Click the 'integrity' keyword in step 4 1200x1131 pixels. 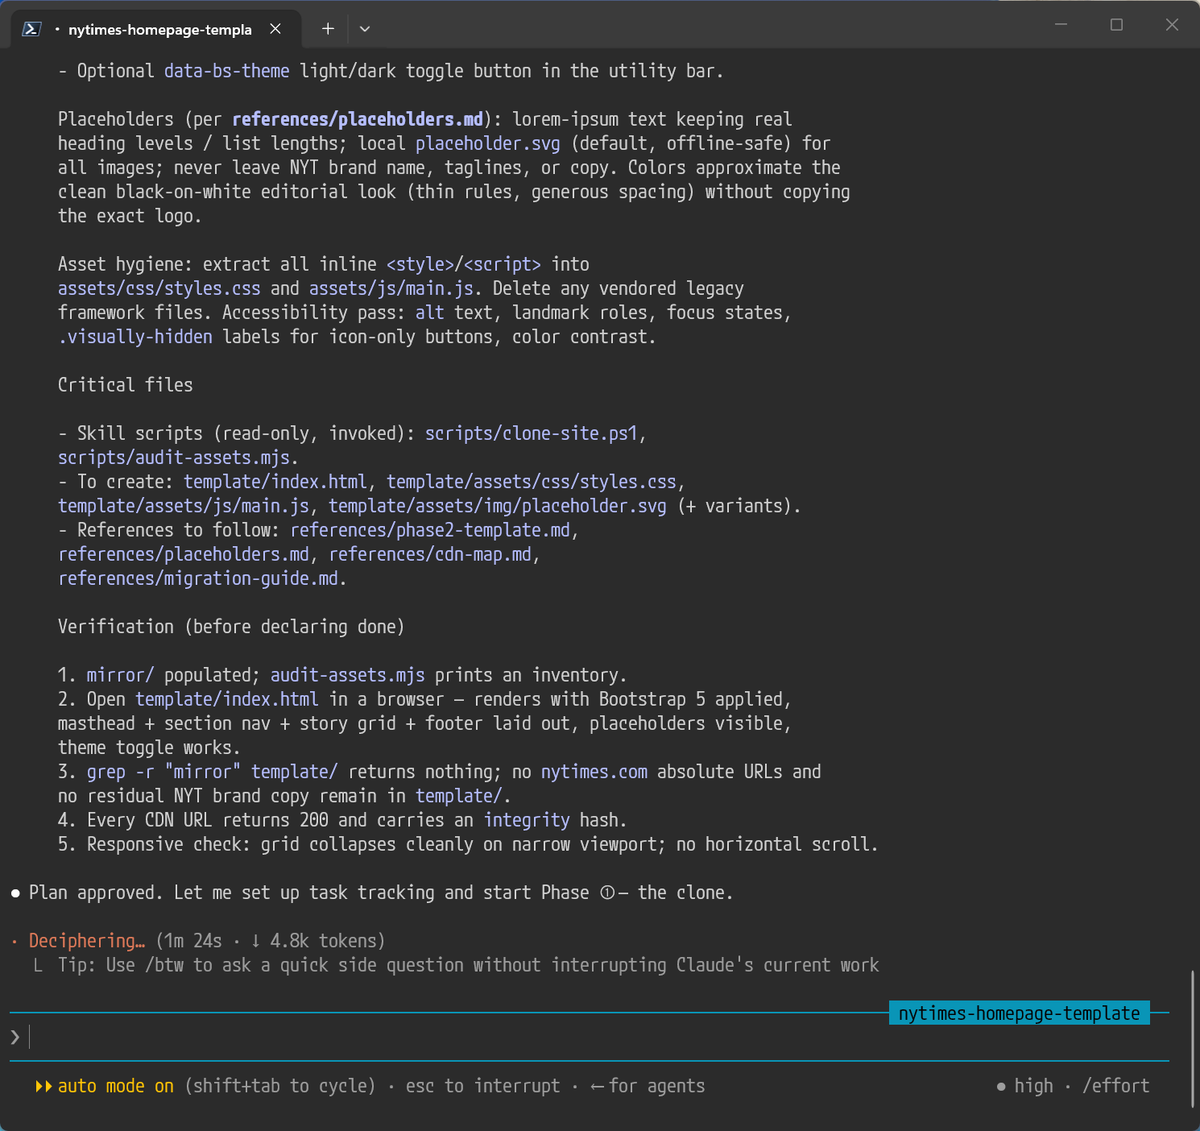pos(527,820)
